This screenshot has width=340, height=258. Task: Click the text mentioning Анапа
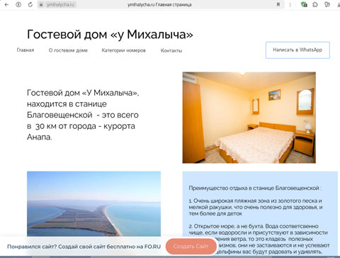(x=83, y=115)
